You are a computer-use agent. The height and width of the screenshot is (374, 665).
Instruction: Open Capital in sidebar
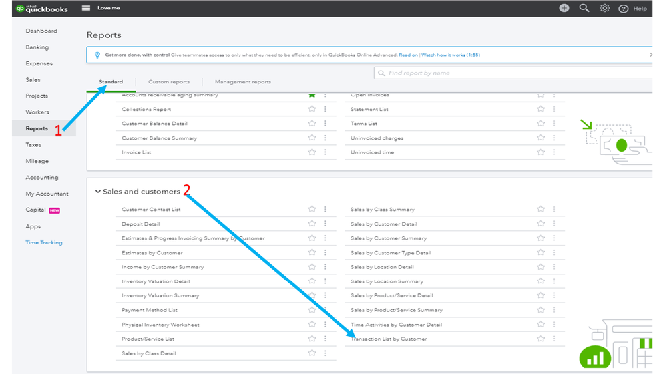pyautogui.click(x=35, y=210)
